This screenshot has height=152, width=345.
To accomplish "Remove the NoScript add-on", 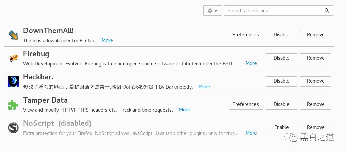I will 316,127.
